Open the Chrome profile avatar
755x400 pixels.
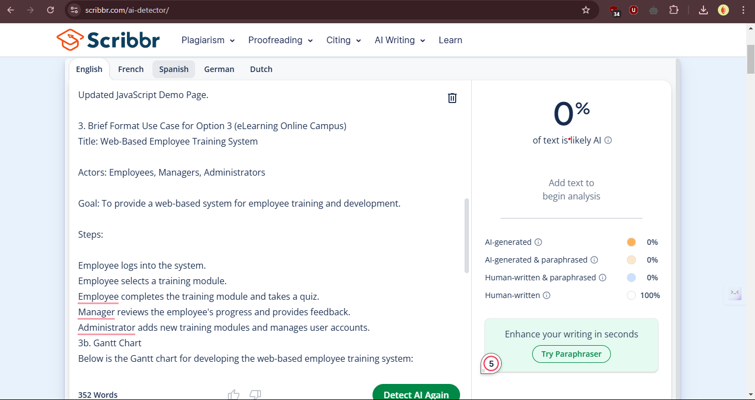click(x=723, y=10)
